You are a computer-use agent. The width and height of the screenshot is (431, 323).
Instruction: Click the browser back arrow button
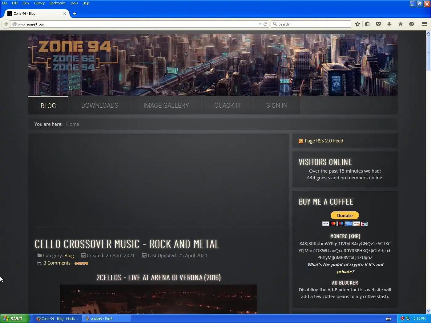(x=6, y=24)
